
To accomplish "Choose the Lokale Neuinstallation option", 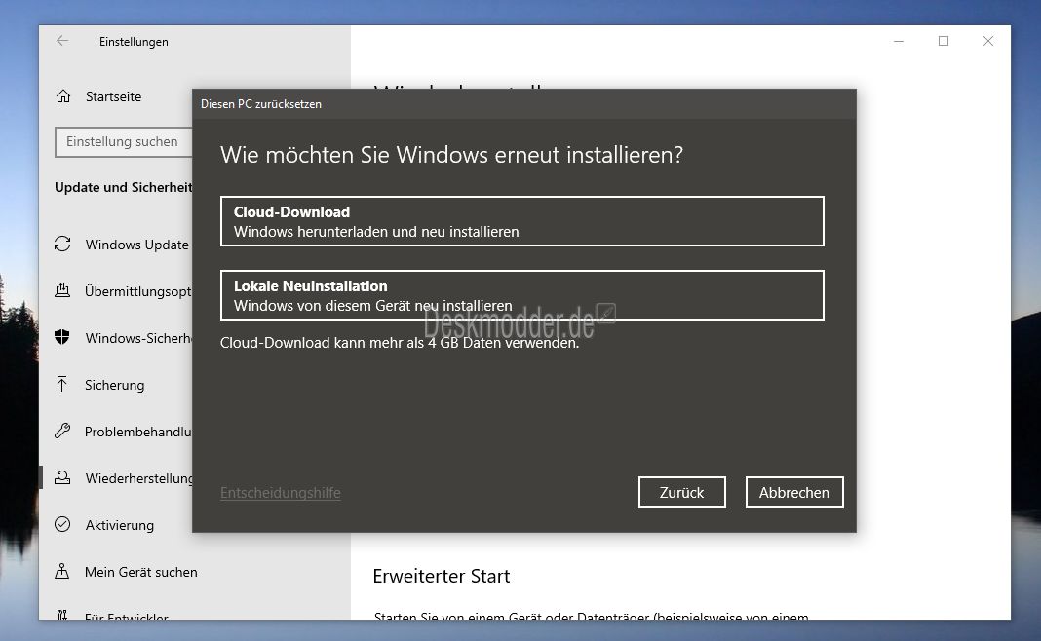I will pos(521,295).
